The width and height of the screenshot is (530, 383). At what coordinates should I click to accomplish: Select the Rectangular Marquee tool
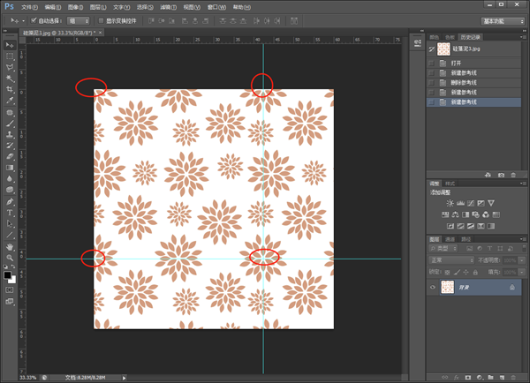(10, 56)
